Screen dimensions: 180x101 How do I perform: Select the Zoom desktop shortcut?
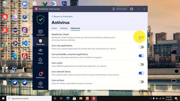click(25, 5)
